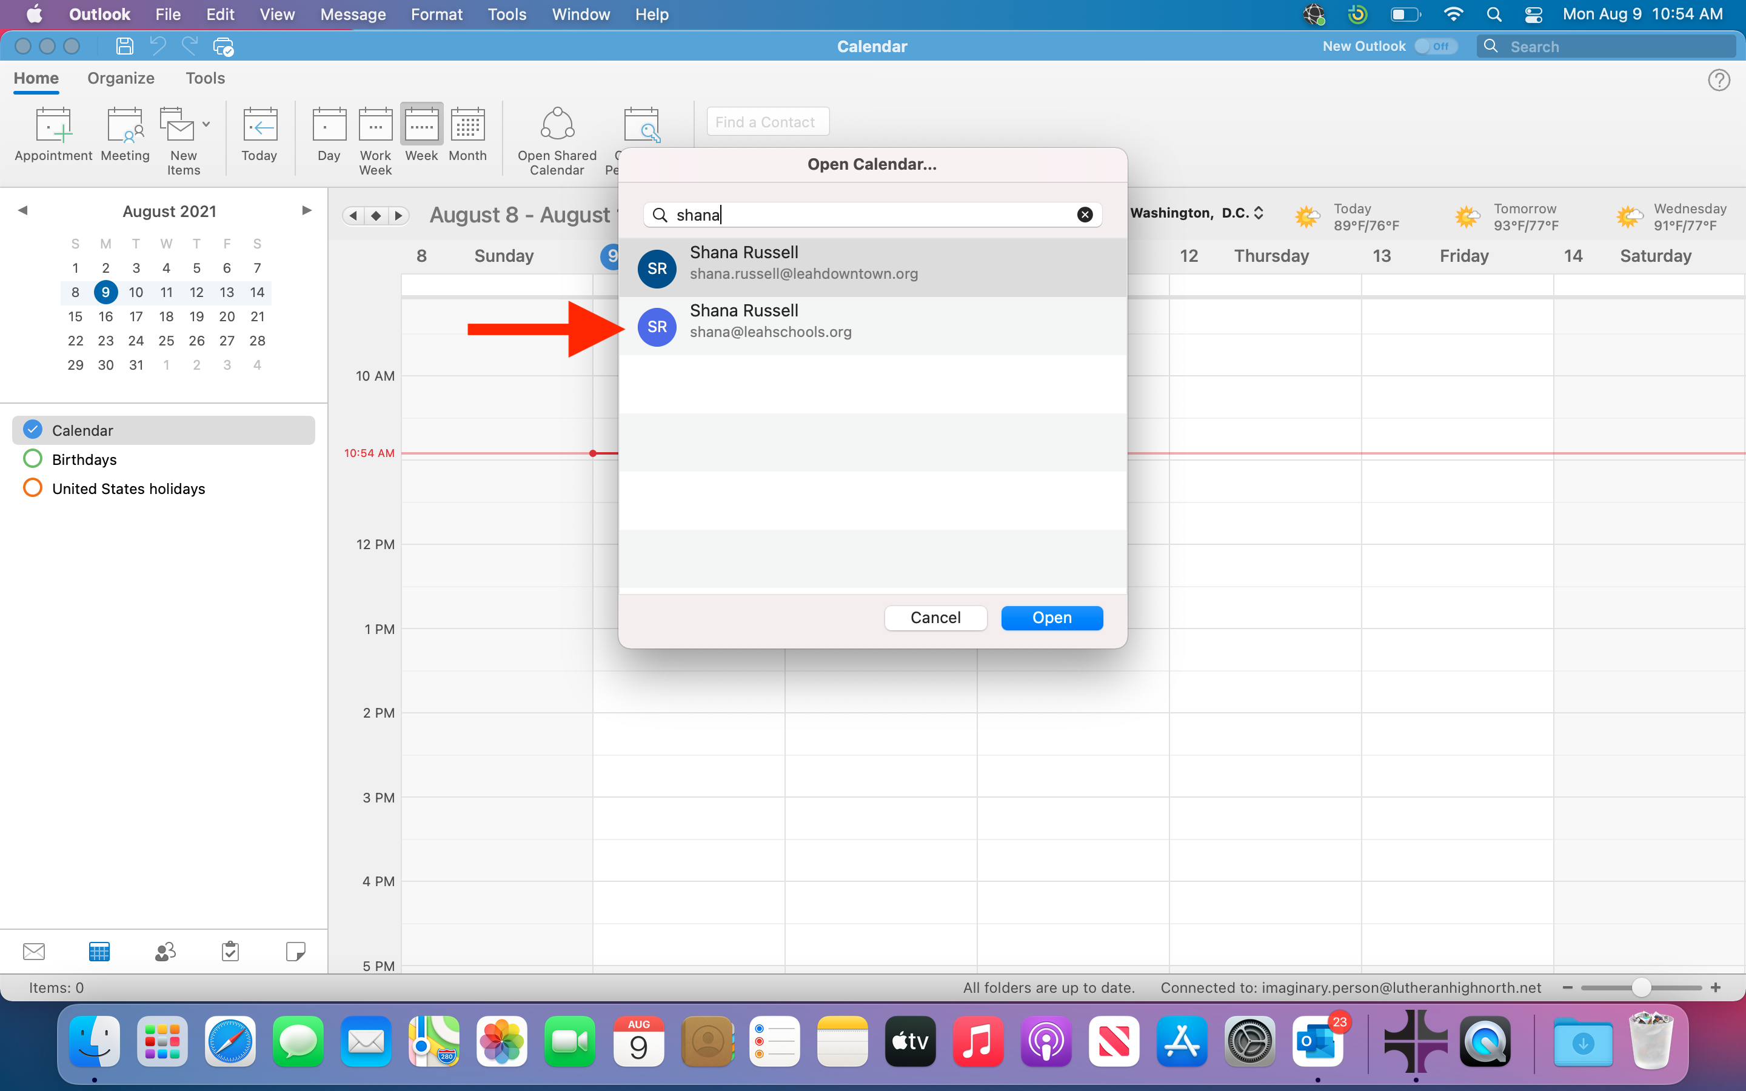Click today's weather forecast 89°F/76°F
Screen dimensions: 1746x1091
click(1346, 217)
